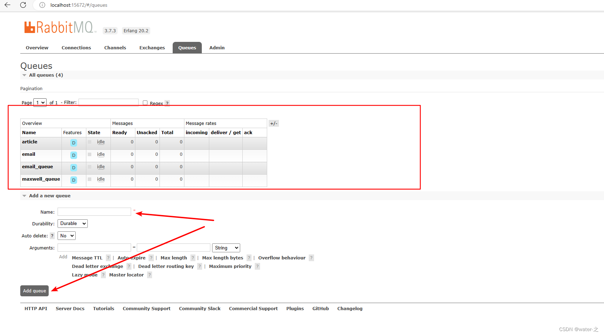The image size is (604, 335).
Task: Click the D feature badge for email_queue
Action: coord(74,167)
